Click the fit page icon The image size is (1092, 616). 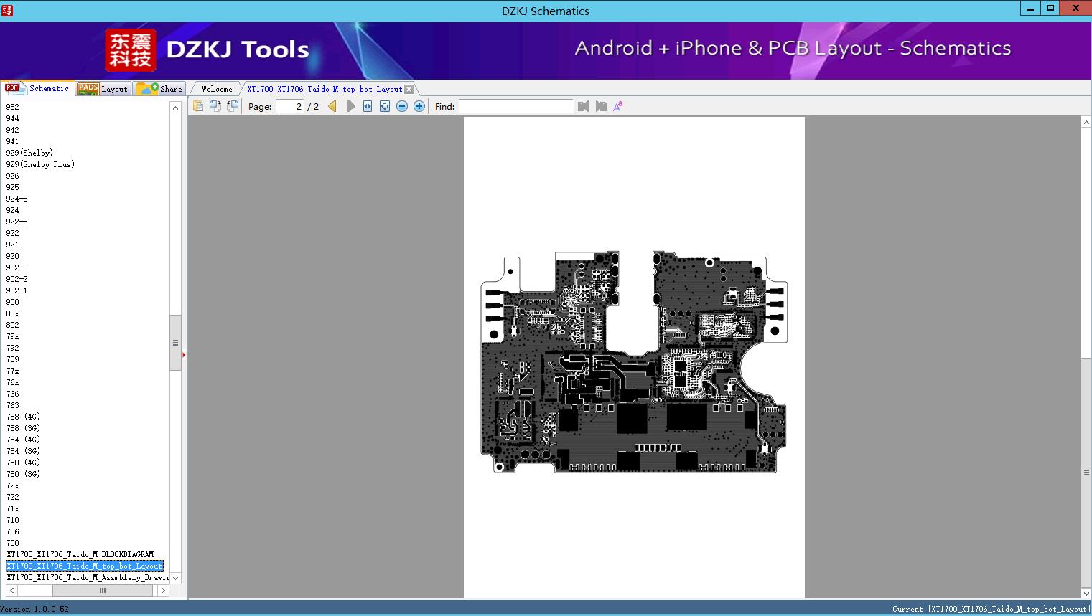click(385, 106)
